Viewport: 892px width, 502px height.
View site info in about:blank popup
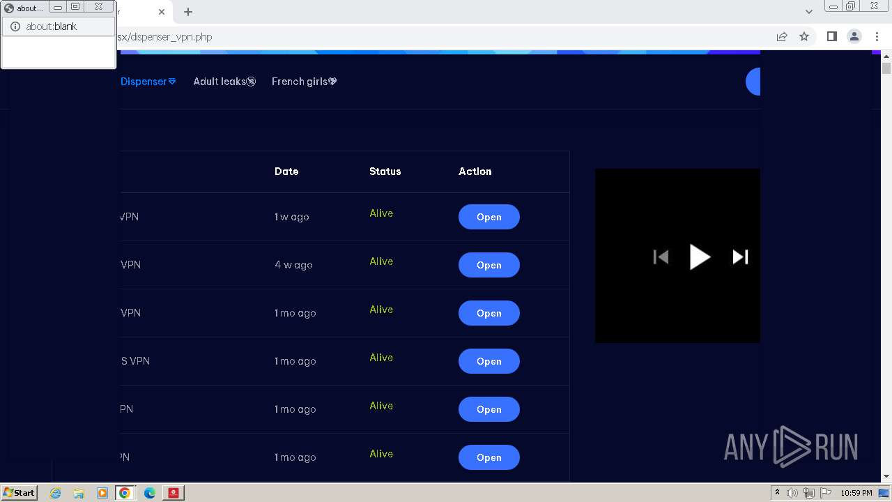[15, 26]
